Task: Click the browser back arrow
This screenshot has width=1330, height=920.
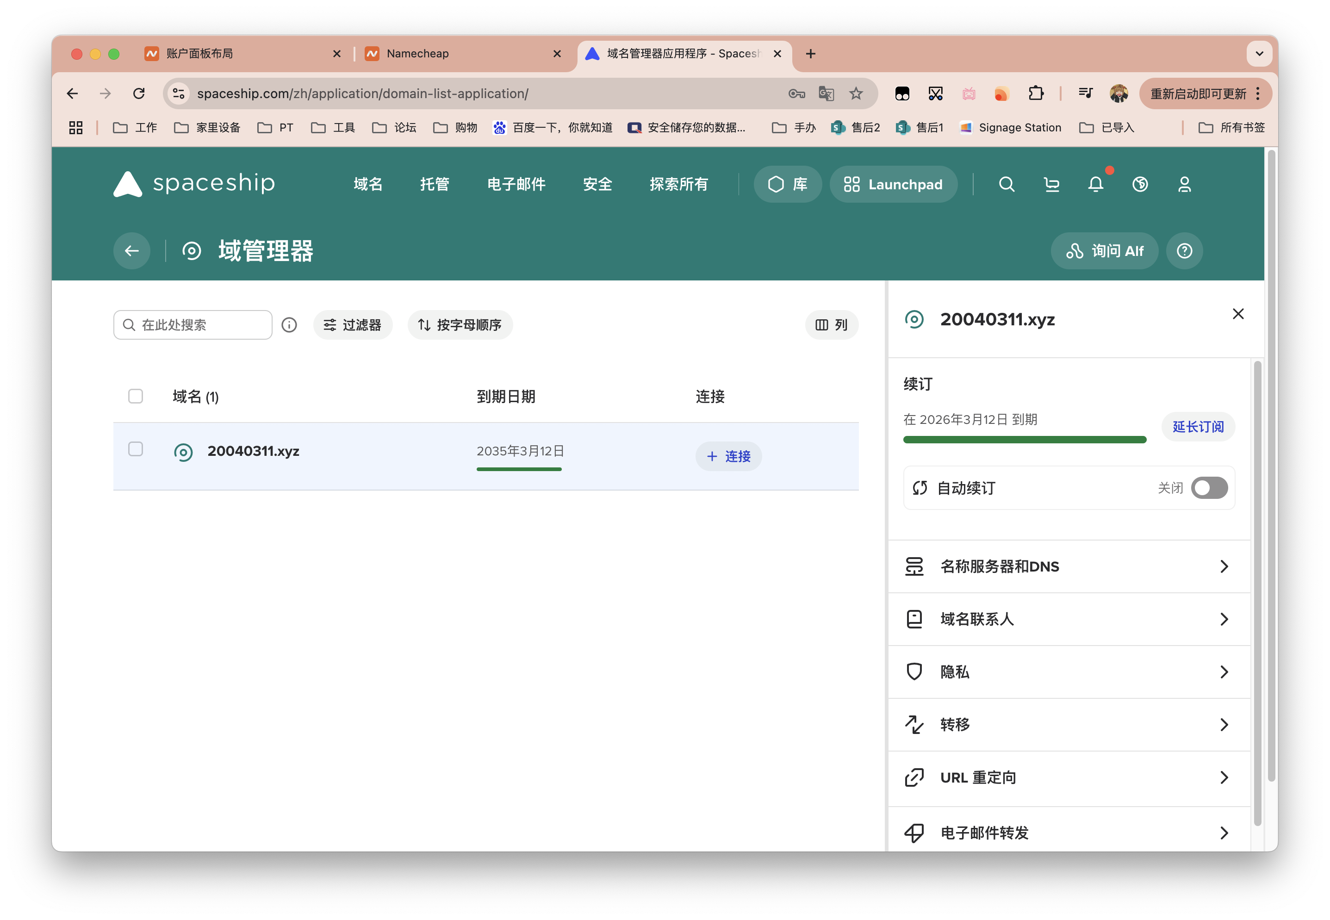Action: [x=72, y=93]
